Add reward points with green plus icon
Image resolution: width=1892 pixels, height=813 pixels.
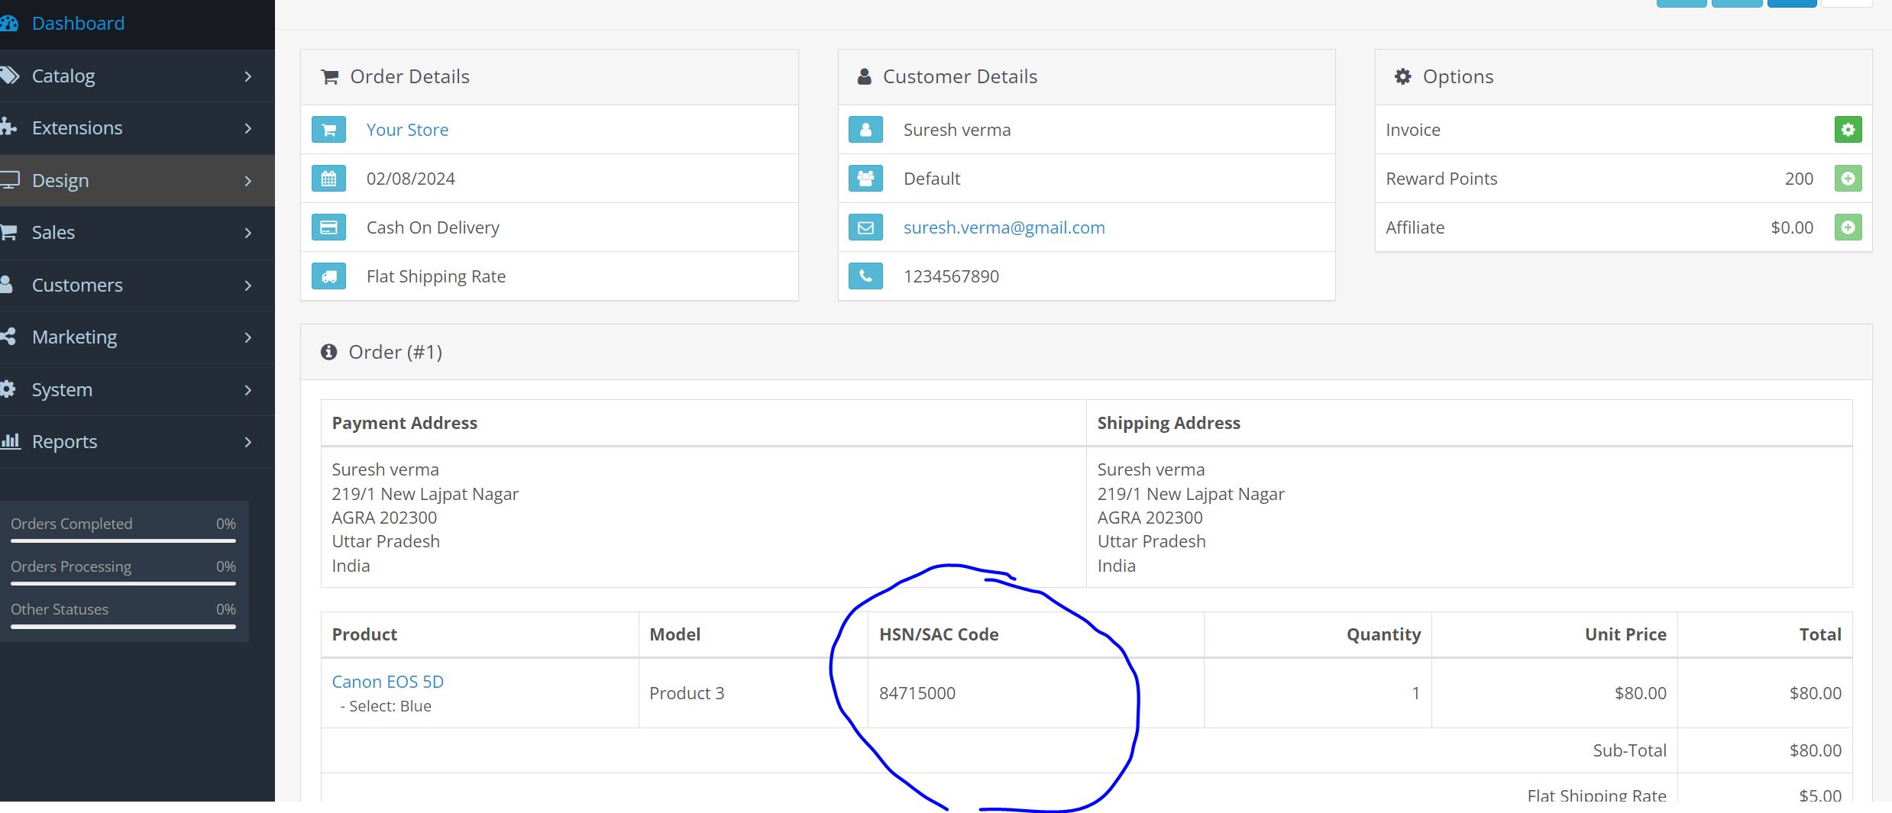click(1848, 179)
